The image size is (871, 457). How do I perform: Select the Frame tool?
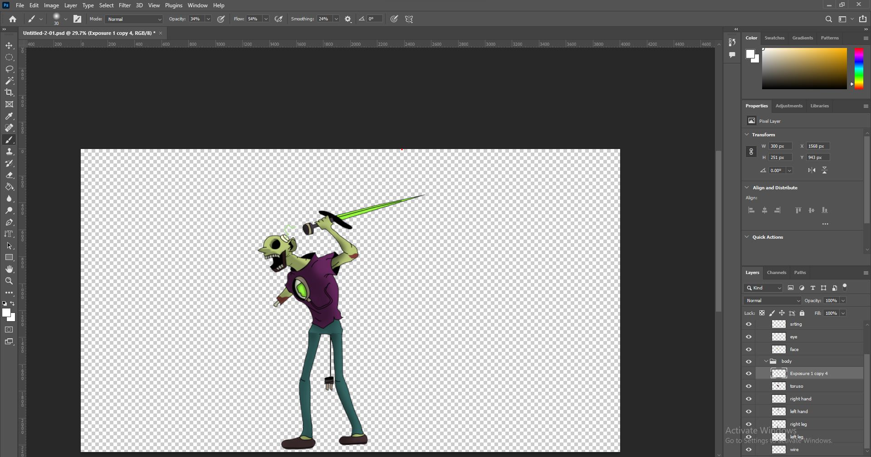coord(9,104)
